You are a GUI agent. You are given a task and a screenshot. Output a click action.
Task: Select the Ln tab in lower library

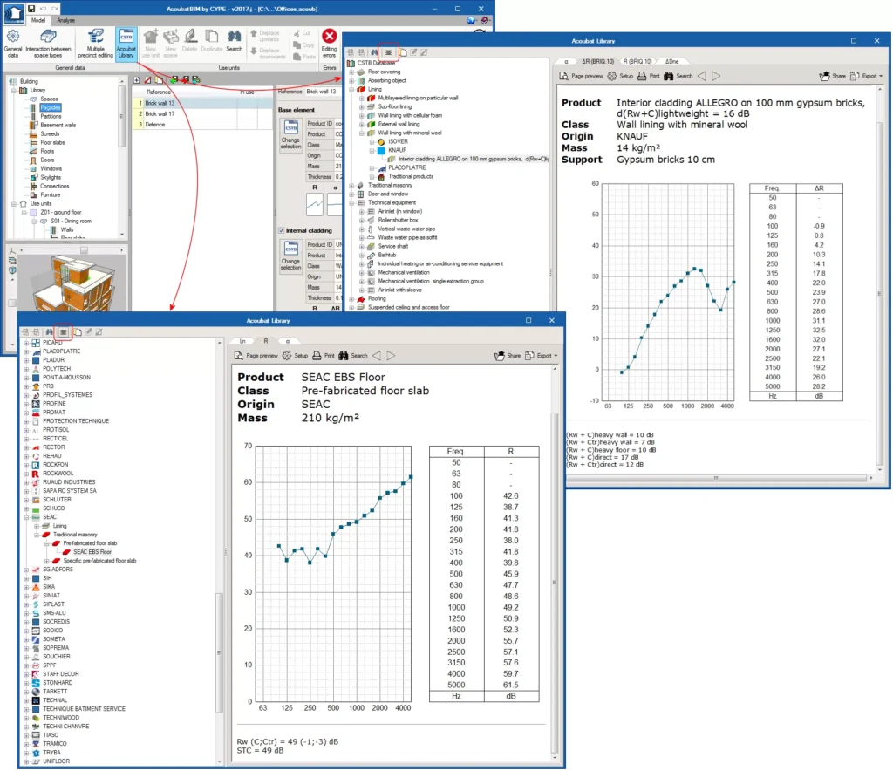click(242, 341)
